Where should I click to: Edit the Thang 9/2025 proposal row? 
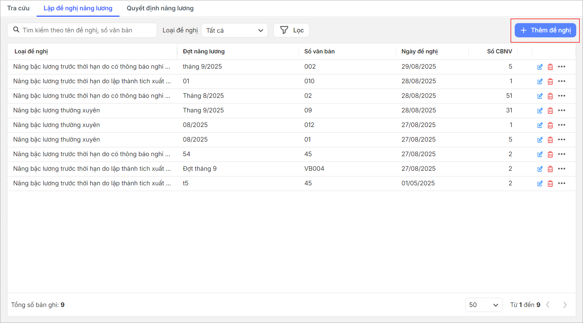coord(540,111)
